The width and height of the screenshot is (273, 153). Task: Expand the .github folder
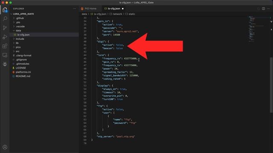[x=20, y=18]
